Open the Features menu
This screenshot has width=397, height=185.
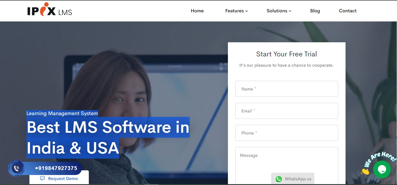236,11
